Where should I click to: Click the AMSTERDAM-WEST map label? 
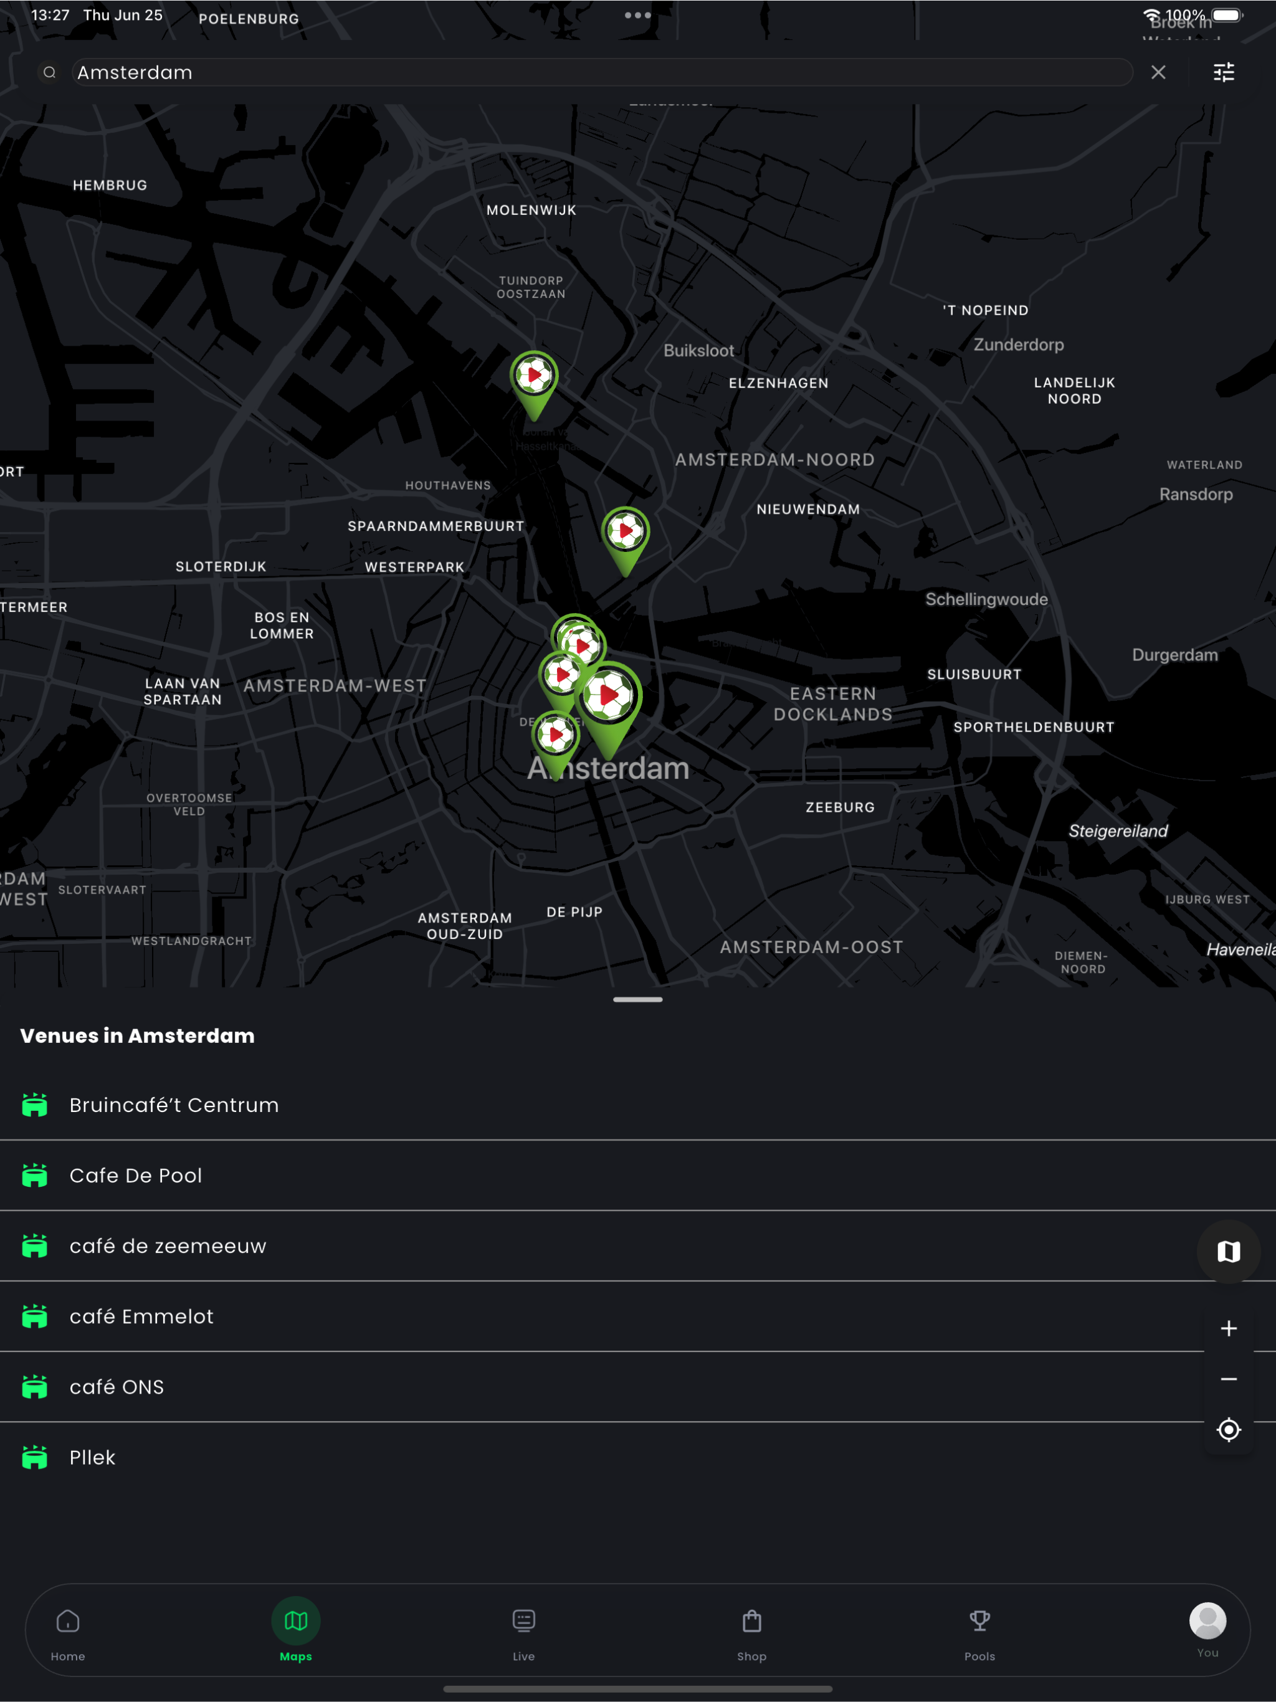point(335,687)
